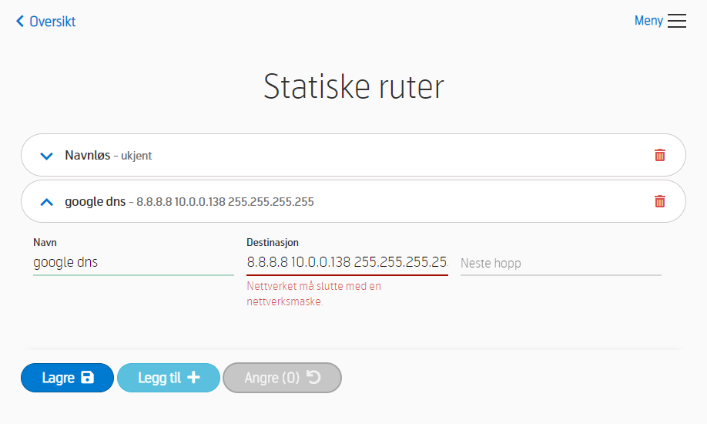Open the Meny menu label

click(648, 20)
